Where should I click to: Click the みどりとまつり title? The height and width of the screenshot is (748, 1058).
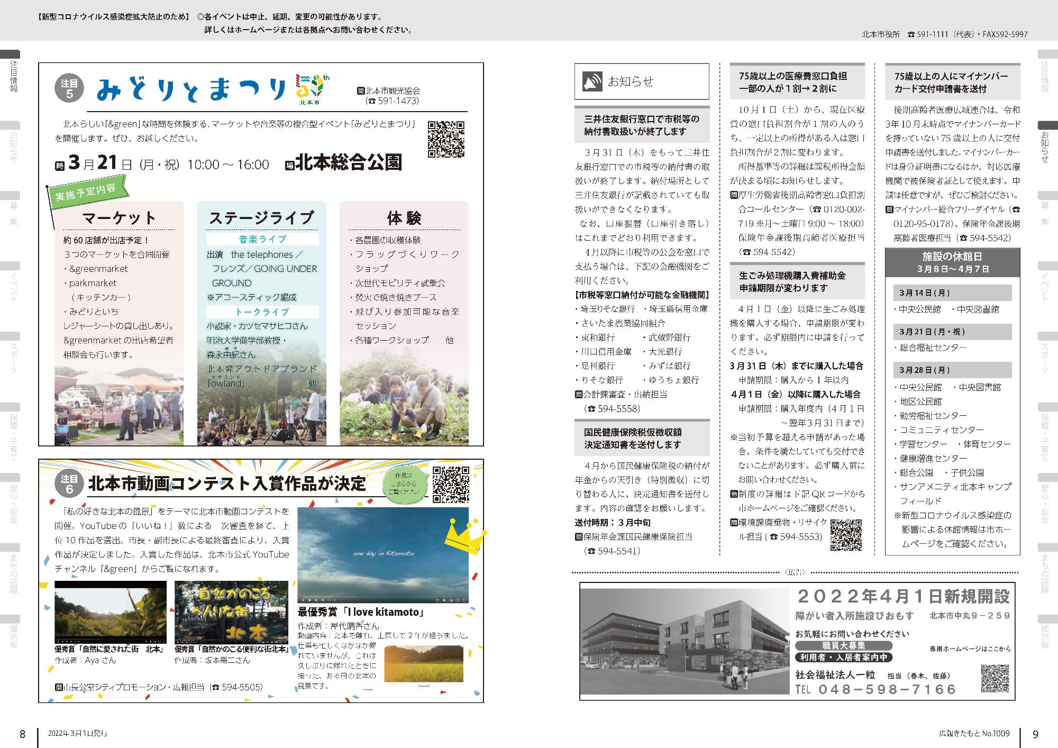tap(191, 88)
